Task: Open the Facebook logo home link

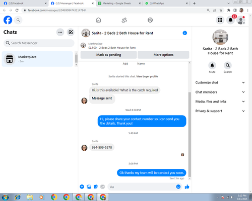Action: (x=8, y=20)
